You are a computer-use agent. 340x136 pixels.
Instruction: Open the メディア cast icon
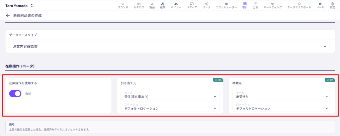[192, 4]
